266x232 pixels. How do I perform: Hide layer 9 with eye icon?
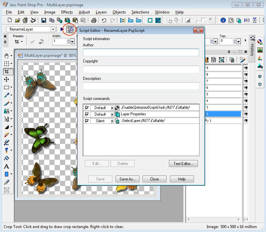click(x=246, y=68)
